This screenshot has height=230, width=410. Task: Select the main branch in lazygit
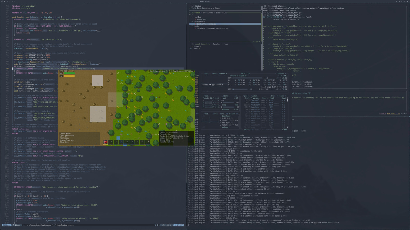(x=196, y=49)
